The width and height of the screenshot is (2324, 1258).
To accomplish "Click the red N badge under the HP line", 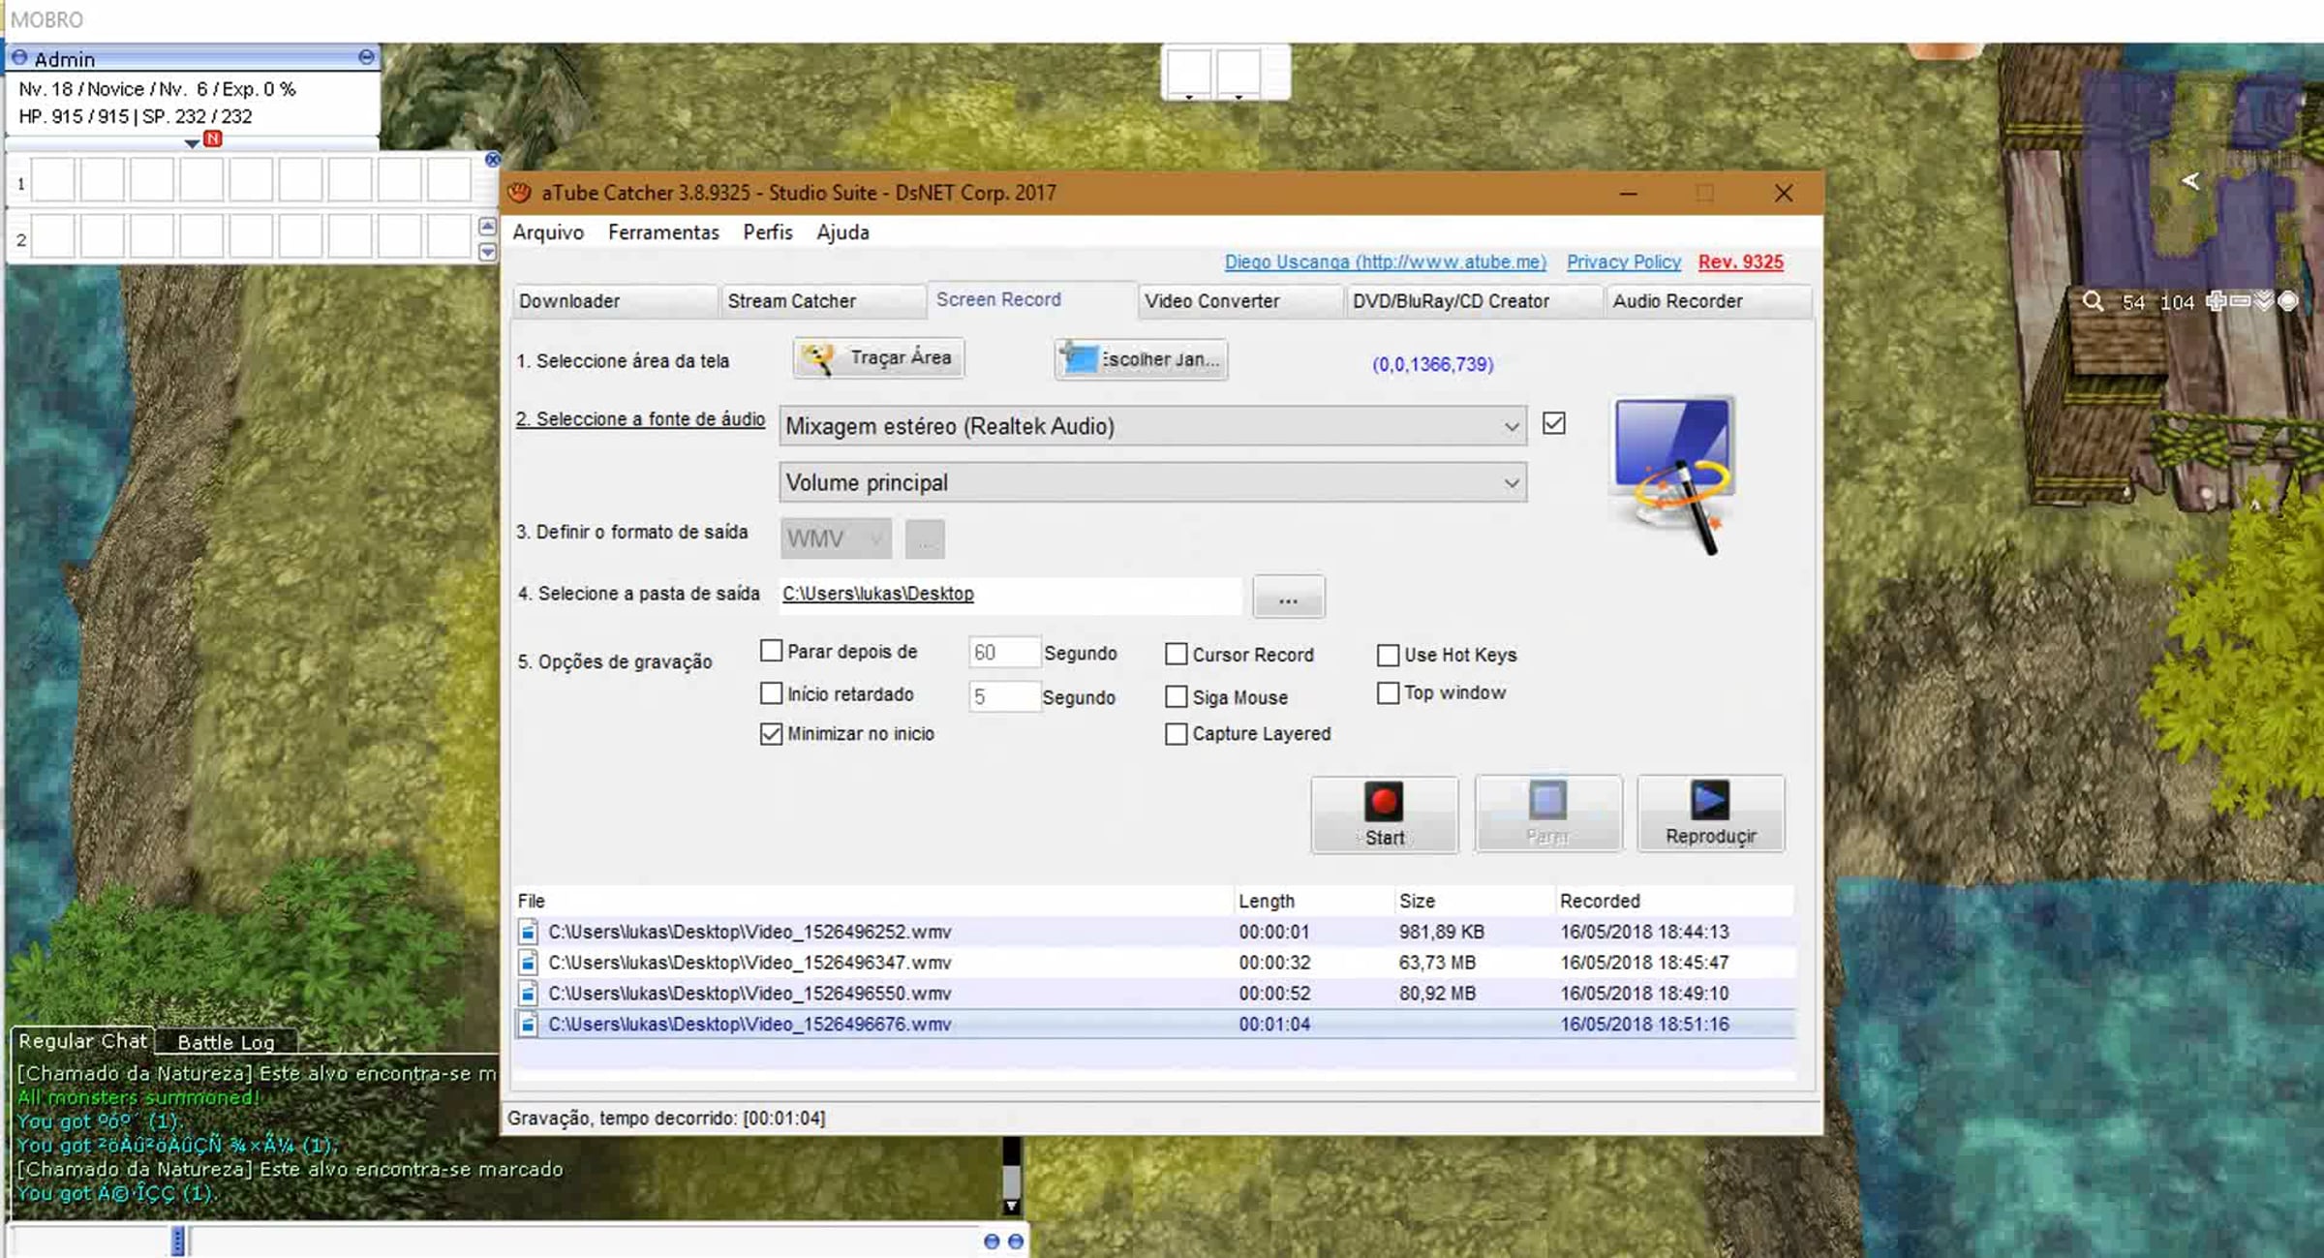I will pyautogui.click(x=213, y=138).
